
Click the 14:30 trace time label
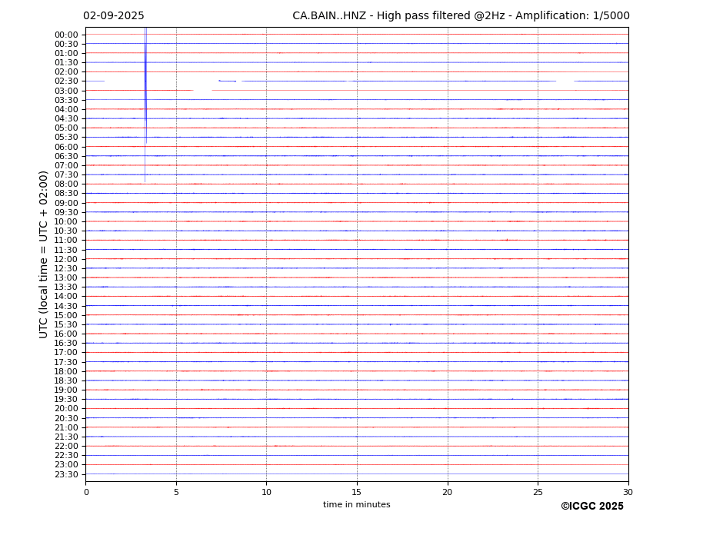coord(66,307)
